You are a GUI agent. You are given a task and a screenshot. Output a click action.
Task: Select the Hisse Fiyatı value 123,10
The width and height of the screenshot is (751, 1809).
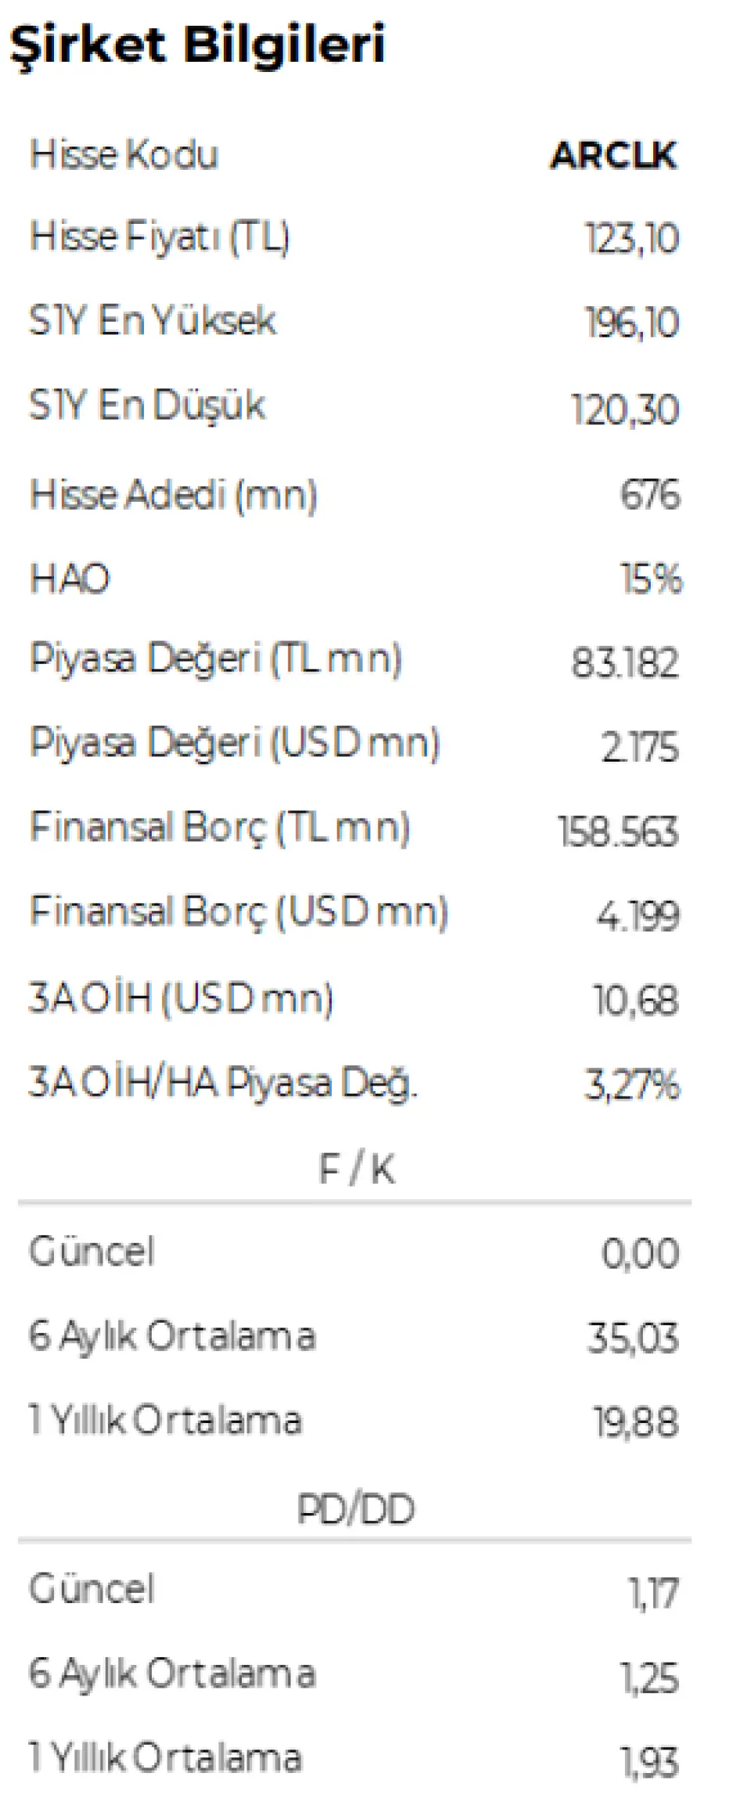coord(632,238)
